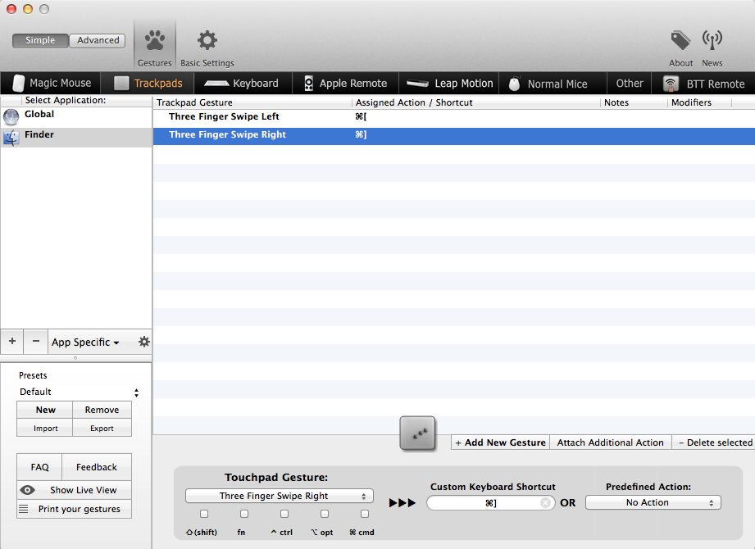Switch to Simple mode
The height and width of the screenshot is (549, 755).
pyautogui.click(x=40, y=40)
